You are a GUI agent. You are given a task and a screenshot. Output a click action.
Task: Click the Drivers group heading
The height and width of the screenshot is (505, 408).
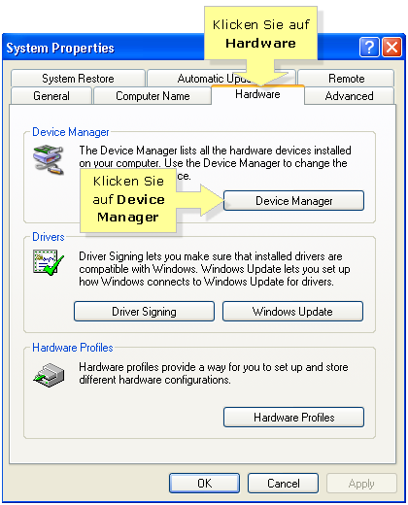tap(49, 237)
